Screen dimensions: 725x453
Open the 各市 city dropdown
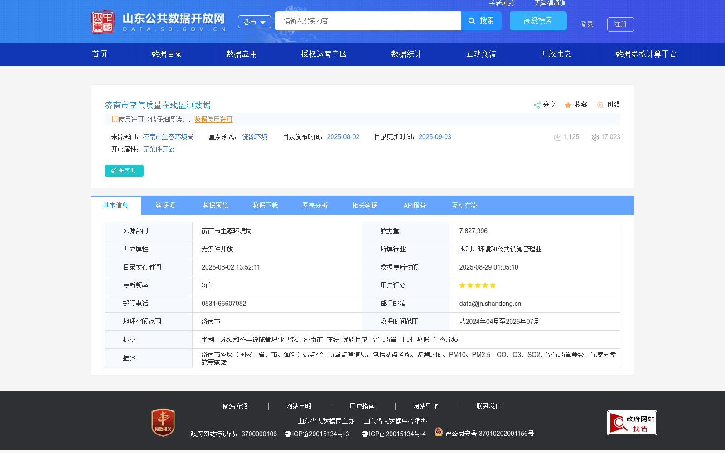coord(254,21)
